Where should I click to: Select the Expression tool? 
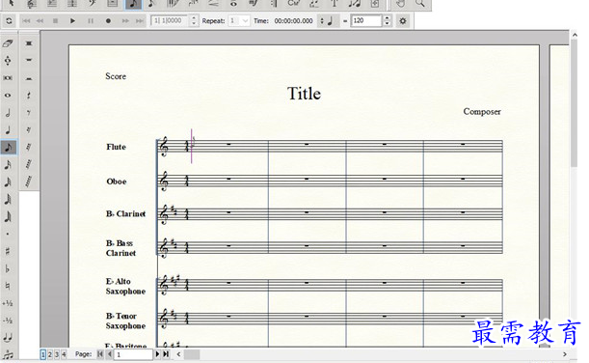coord(254,4)
